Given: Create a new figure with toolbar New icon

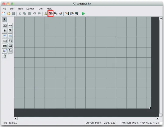Looking at the screenshot, I should click(4, 14).
